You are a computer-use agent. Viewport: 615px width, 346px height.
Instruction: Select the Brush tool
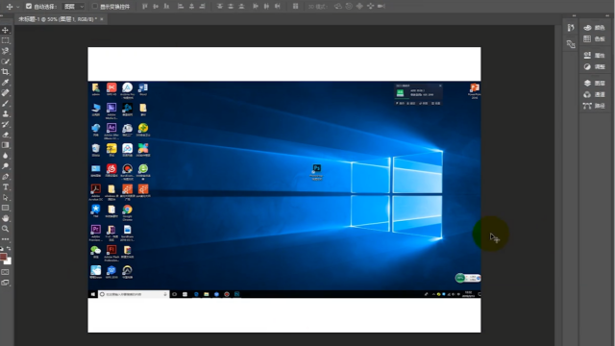click(6, 104)
